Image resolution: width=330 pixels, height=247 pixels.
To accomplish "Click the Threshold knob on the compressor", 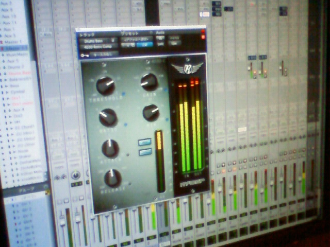I will 105,85.
